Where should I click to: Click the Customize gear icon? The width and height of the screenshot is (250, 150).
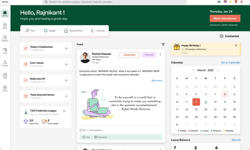[222, 36]
